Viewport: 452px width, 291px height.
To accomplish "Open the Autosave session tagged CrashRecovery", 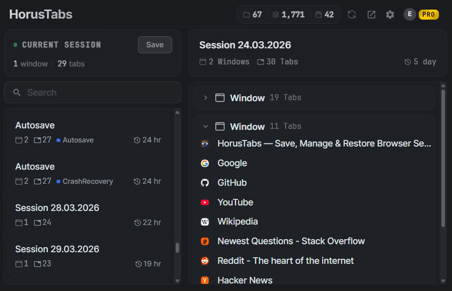I will tap(88, 173).
